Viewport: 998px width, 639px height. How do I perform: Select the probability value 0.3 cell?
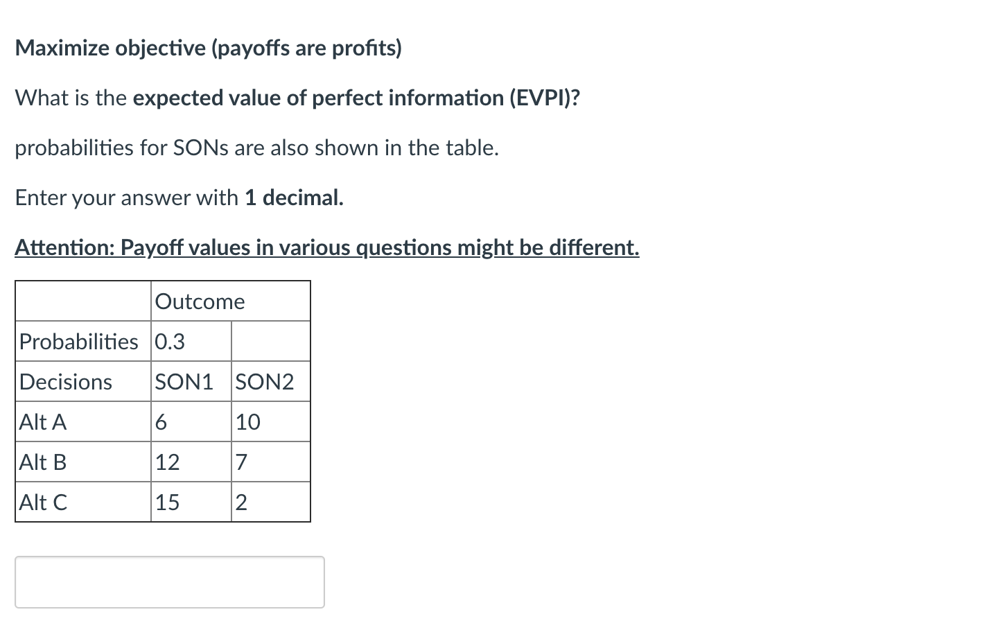(172, 341)
